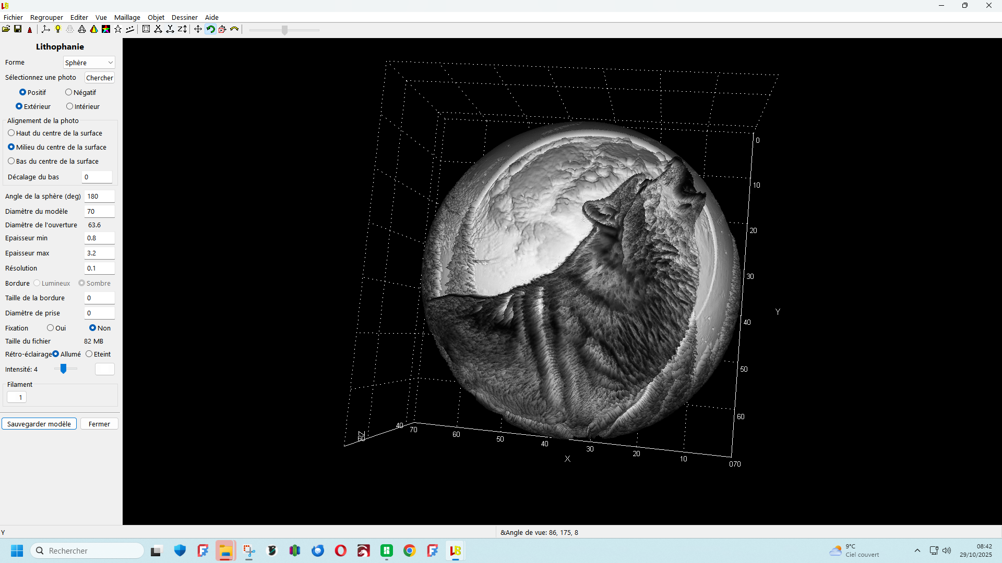
Task: Click the light bulb lighting icon
Action: (58, 29)
